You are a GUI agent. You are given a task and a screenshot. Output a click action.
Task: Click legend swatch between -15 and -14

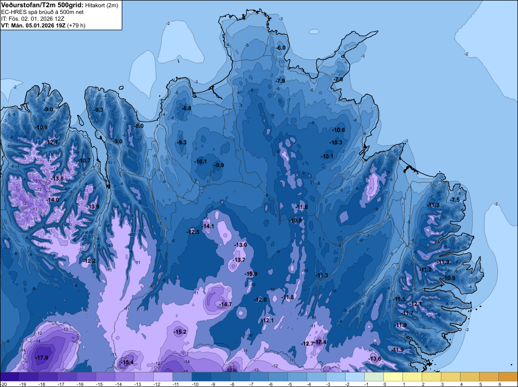[105, 377]
